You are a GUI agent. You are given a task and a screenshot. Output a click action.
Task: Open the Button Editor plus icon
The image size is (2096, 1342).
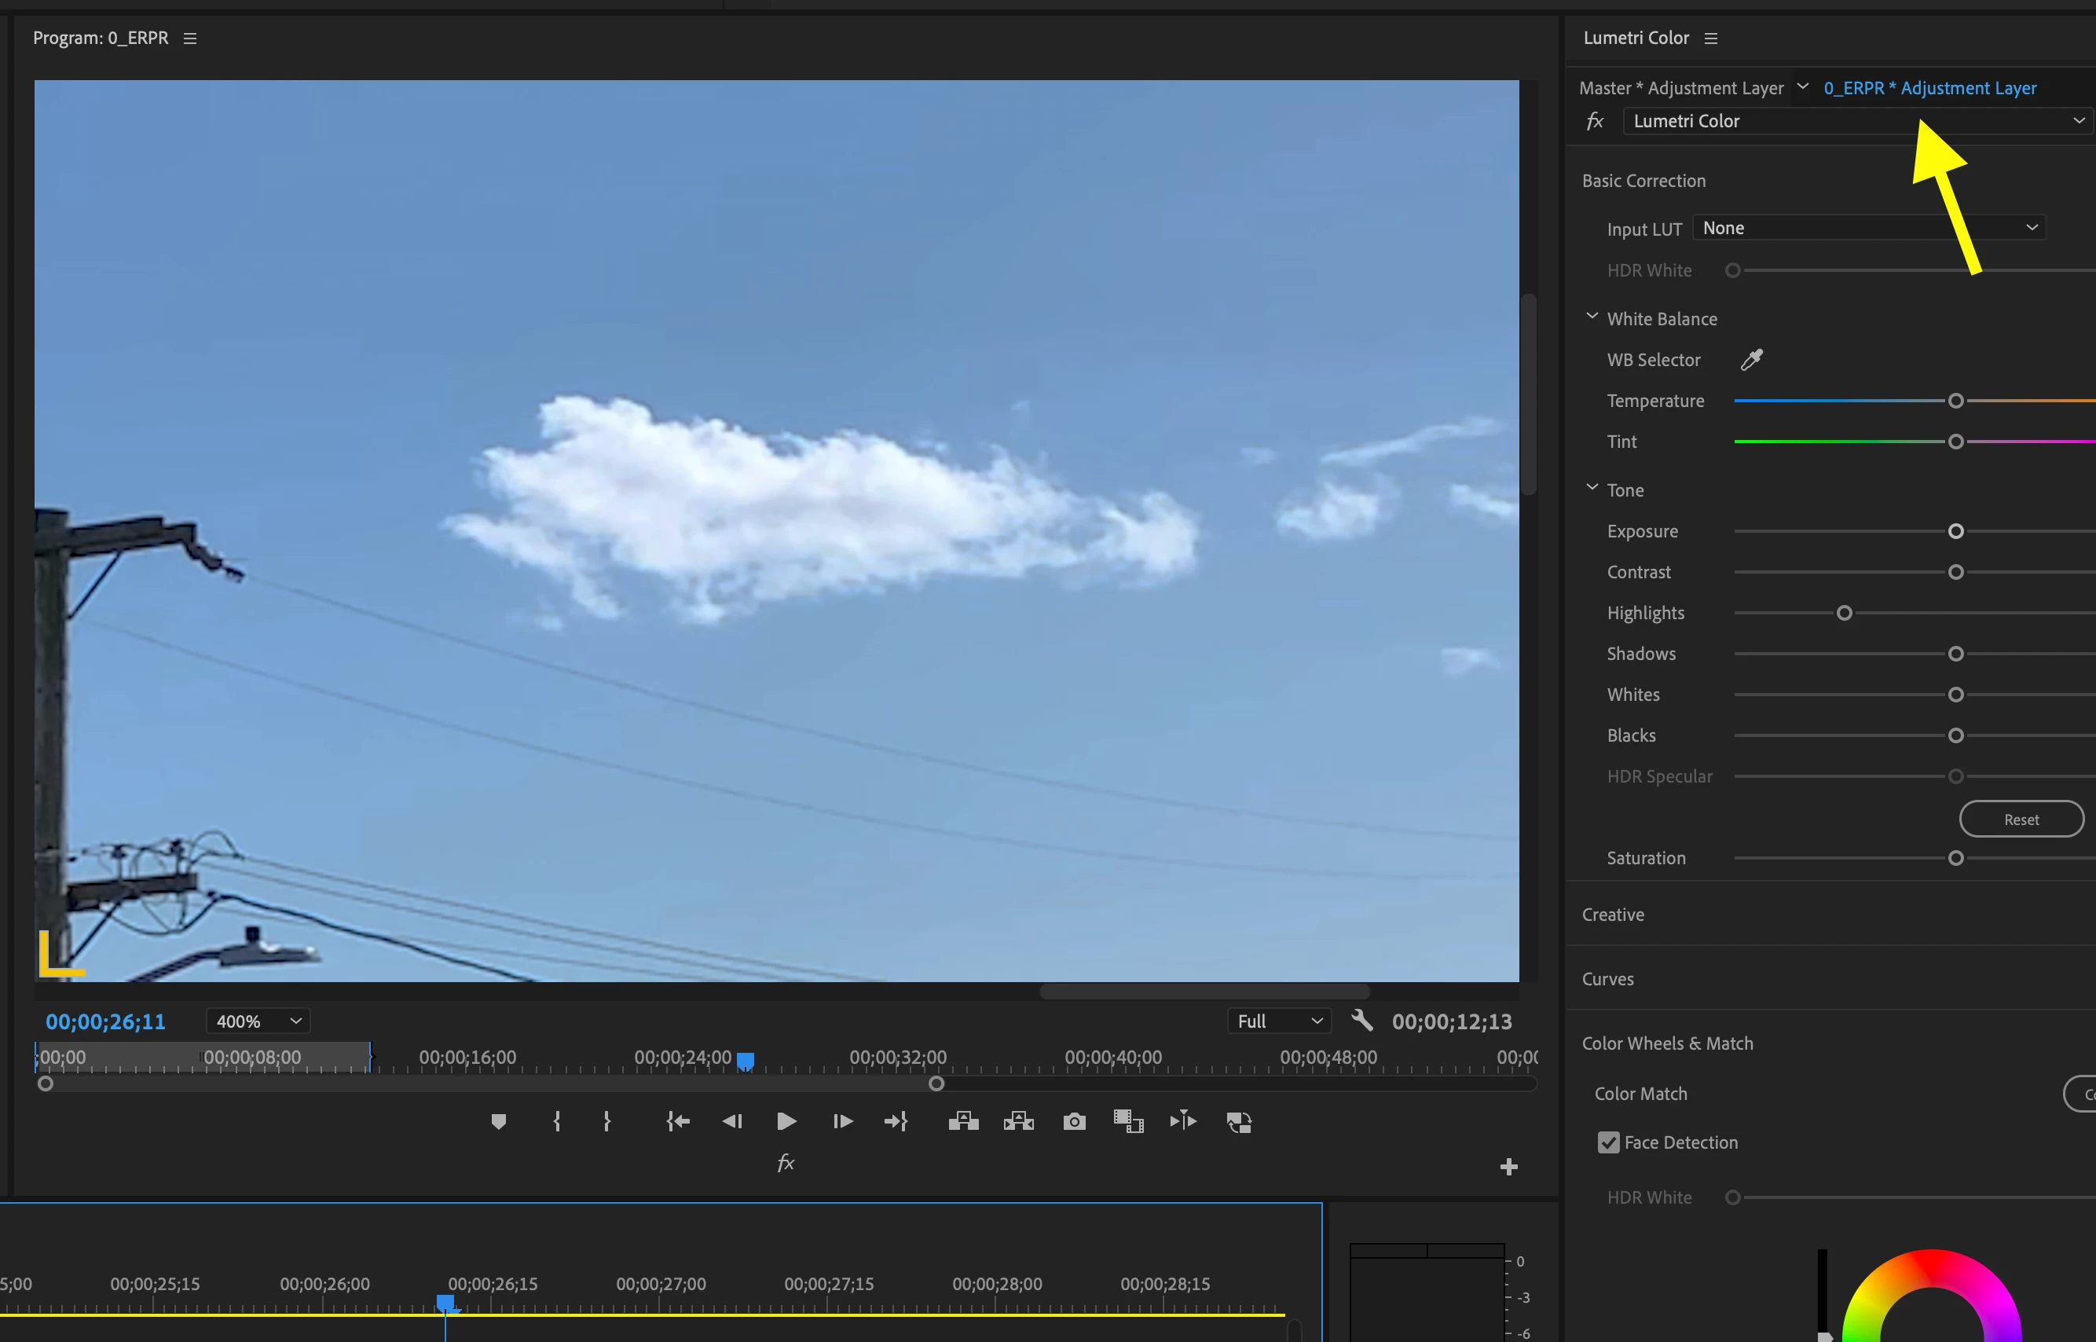(x=1509, y=1167)
